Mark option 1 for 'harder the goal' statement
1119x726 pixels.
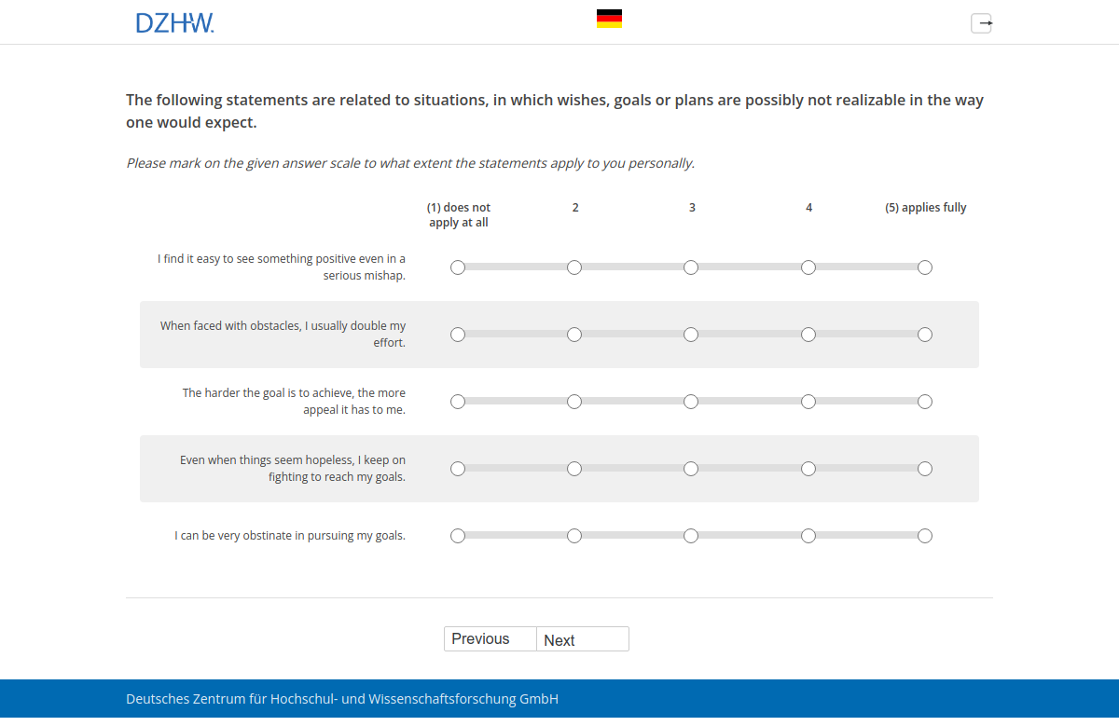[x=458, y=402]
